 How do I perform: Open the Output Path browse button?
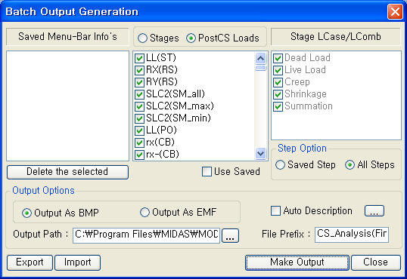point(231,235)
